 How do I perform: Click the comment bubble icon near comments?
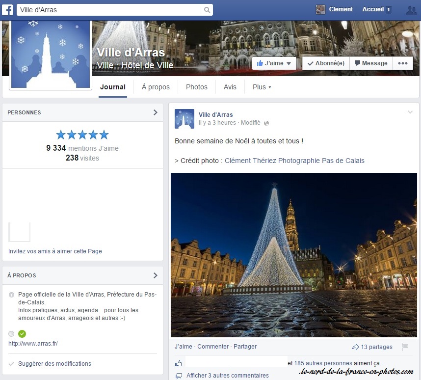click(x=179, y=376)
